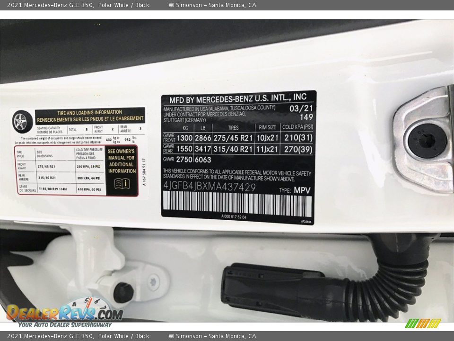Screen dimensions: 454x341
Task: Click the GVWR value 6063
Action: point(203,160)
